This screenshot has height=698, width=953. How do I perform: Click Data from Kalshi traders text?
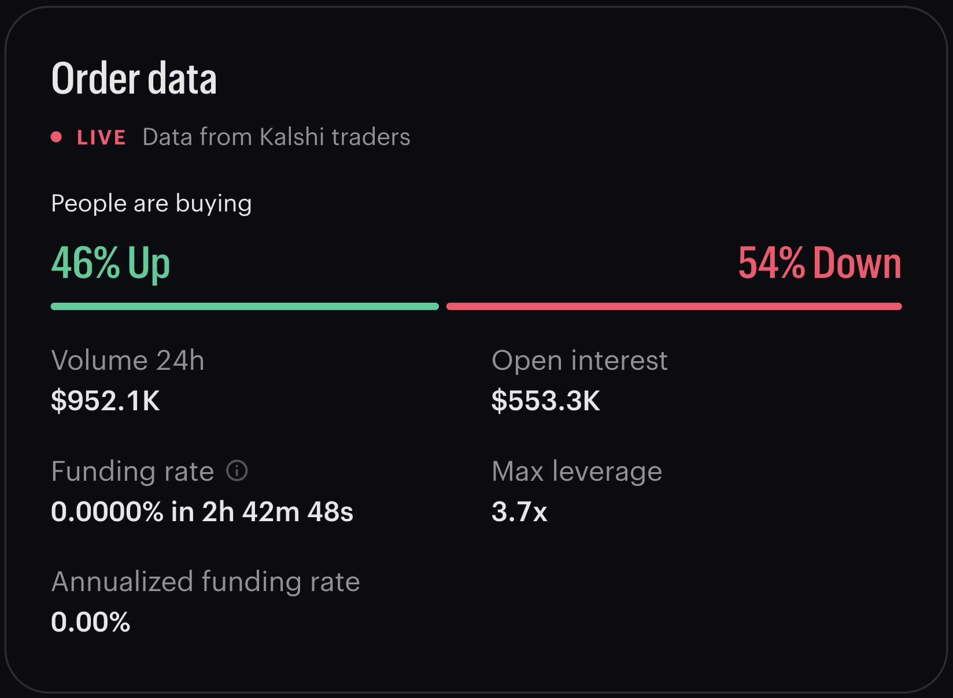276,138
